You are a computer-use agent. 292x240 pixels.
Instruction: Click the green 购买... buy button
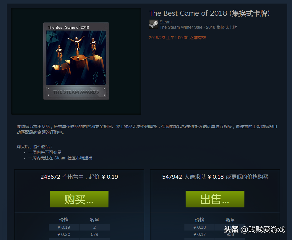(79, 199)
